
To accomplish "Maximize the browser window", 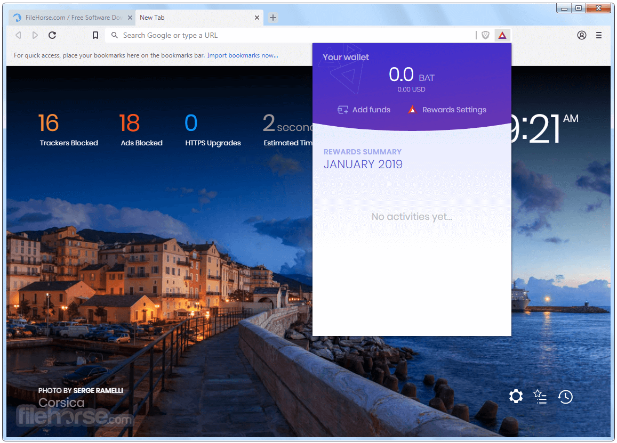I will coord(578,8).
